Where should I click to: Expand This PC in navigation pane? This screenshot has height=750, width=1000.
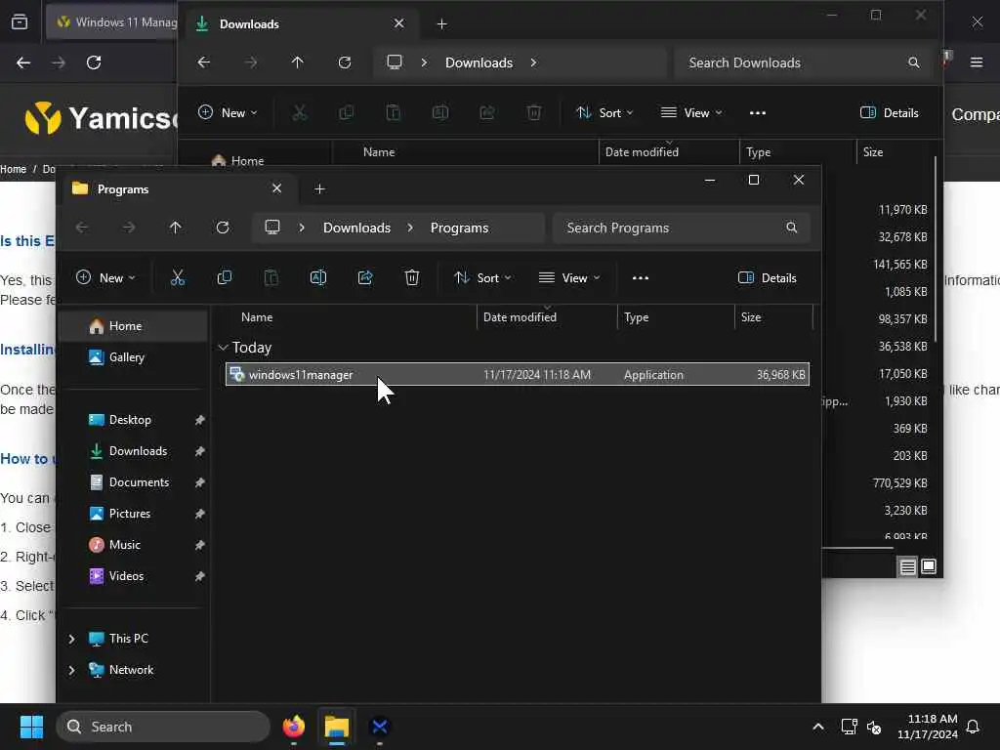coord(71,639)
